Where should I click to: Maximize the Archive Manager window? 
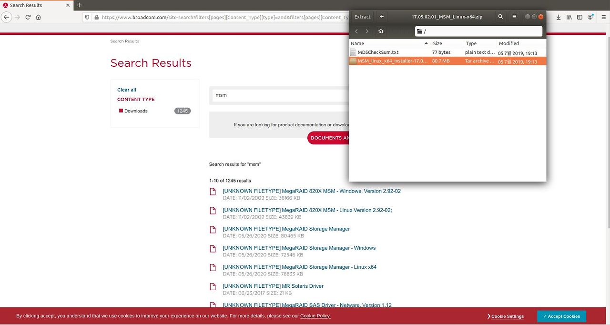click(534, 17)
